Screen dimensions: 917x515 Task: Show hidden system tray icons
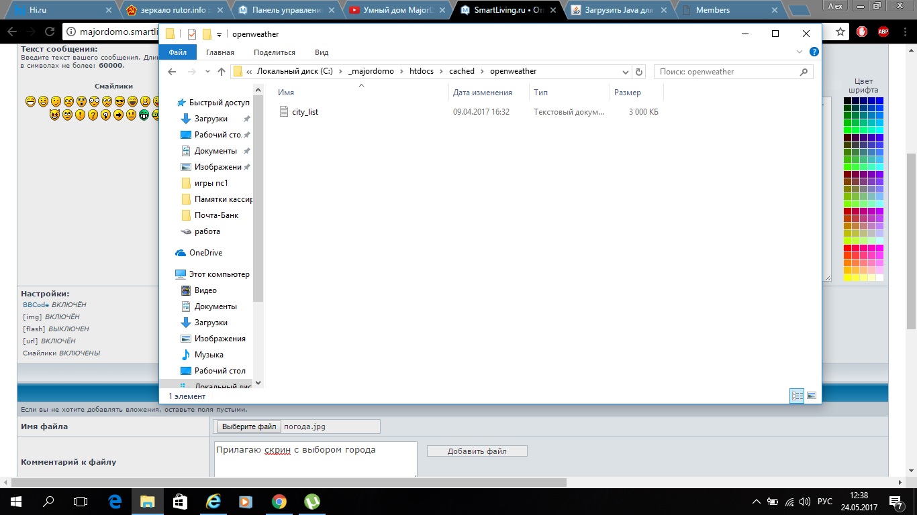click(x=757, y=501)
